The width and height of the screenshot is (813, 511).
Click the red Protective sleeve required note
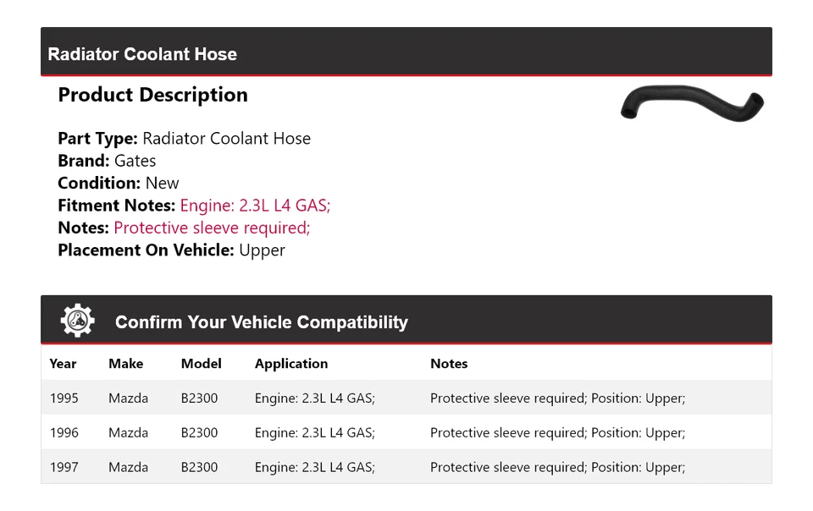tap(212, 228)
